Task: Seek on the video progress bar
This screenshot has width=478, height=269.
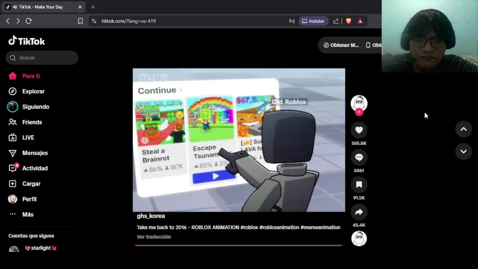Action: click(239, 245)
